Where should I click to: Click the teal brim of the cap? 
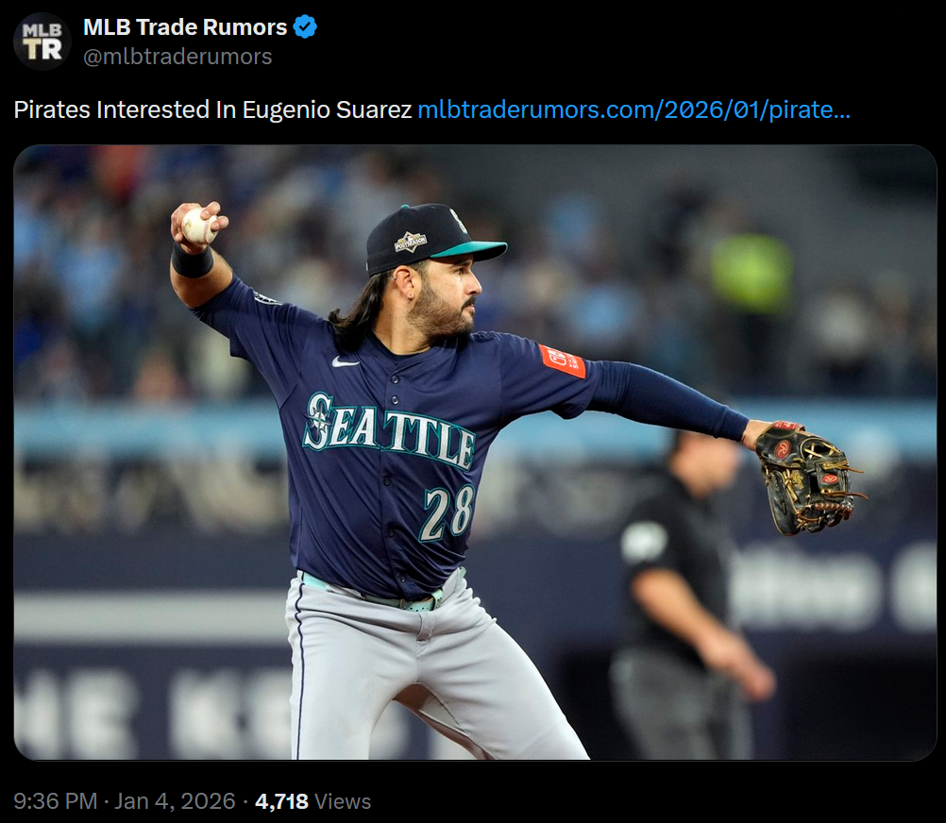(469, 249)
